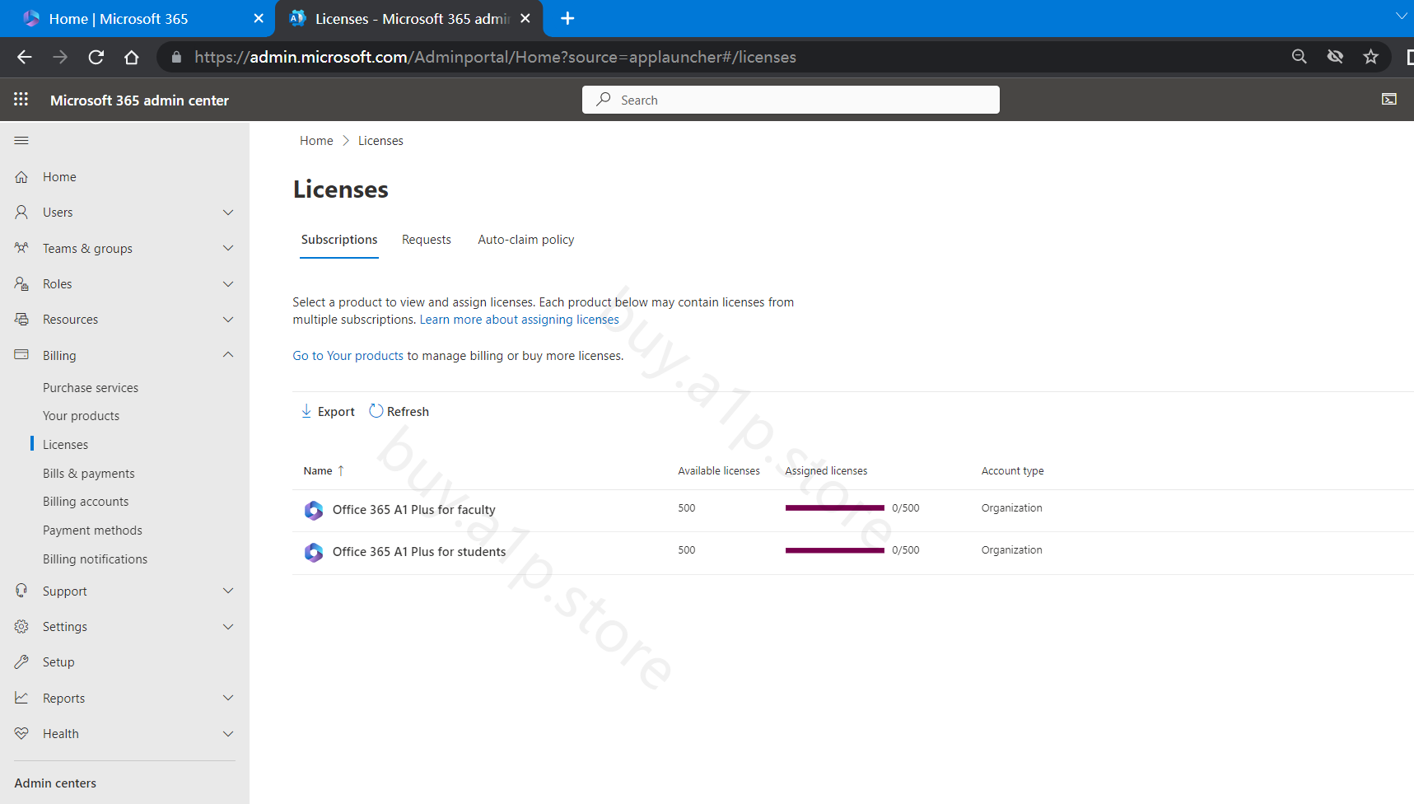Open Cloud Shell icon in header
1414x804 pixels.
1389,100
